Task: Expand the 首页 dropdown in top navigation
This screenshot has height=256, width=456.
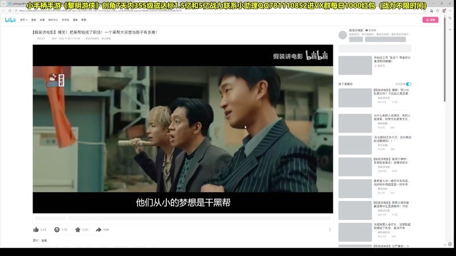Action: [x=24, y=20]
